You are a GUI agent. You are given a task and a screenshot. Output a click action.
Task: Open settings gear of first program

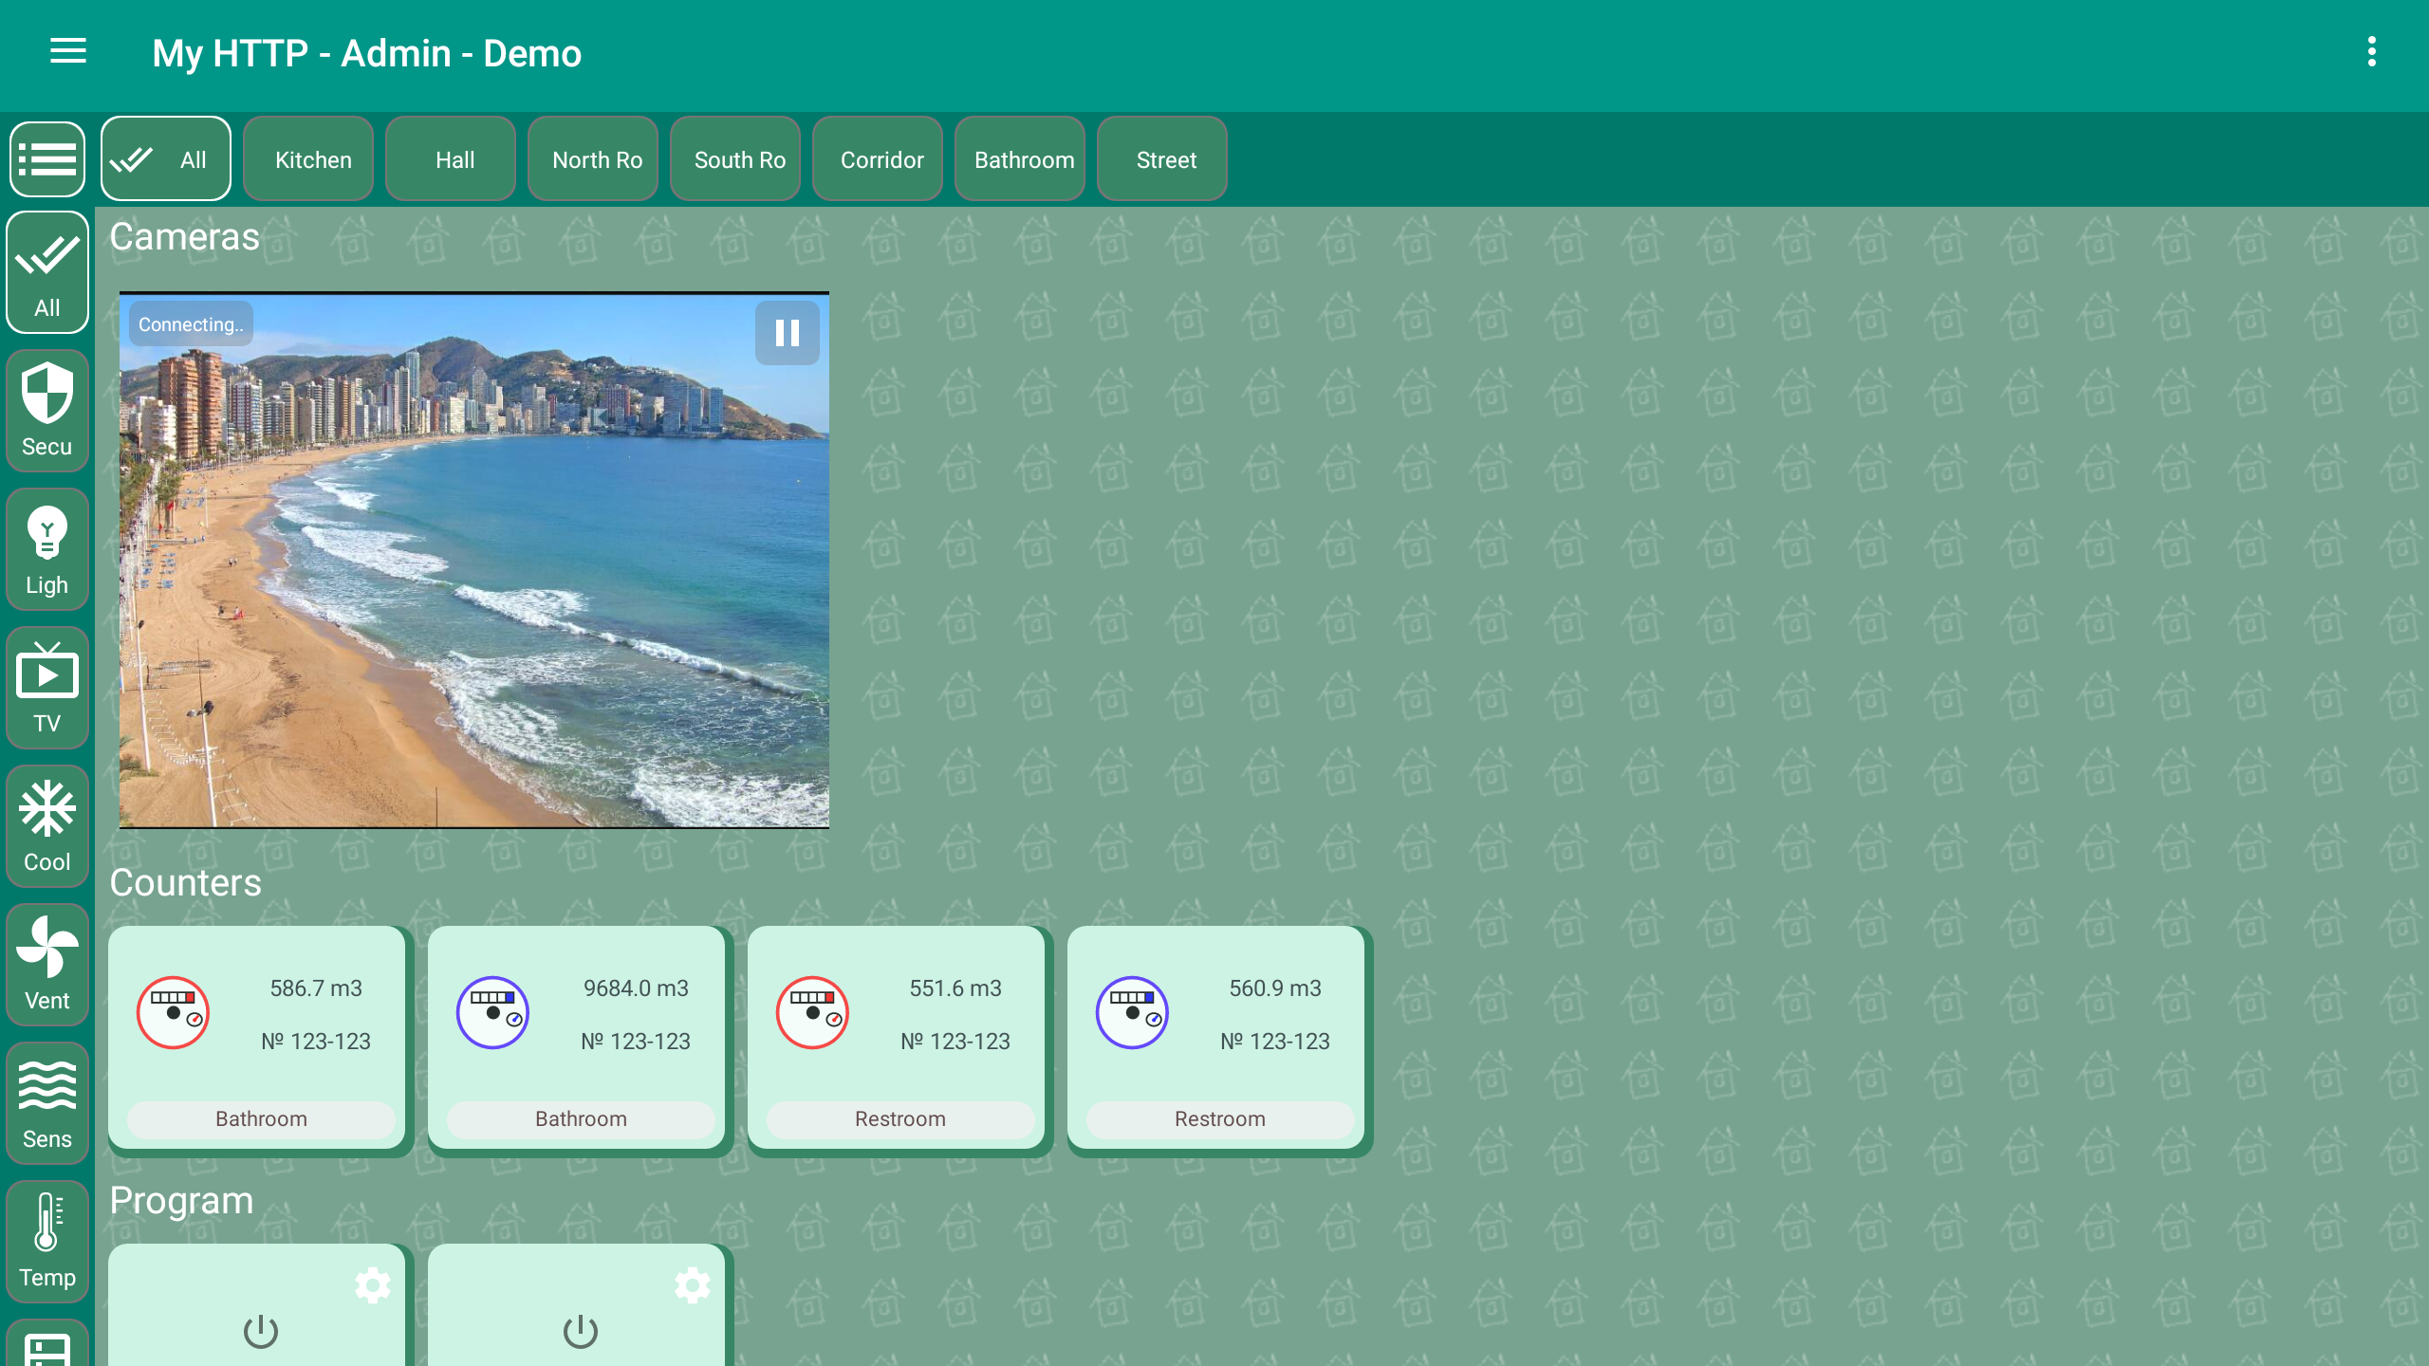pos(372,1285)
